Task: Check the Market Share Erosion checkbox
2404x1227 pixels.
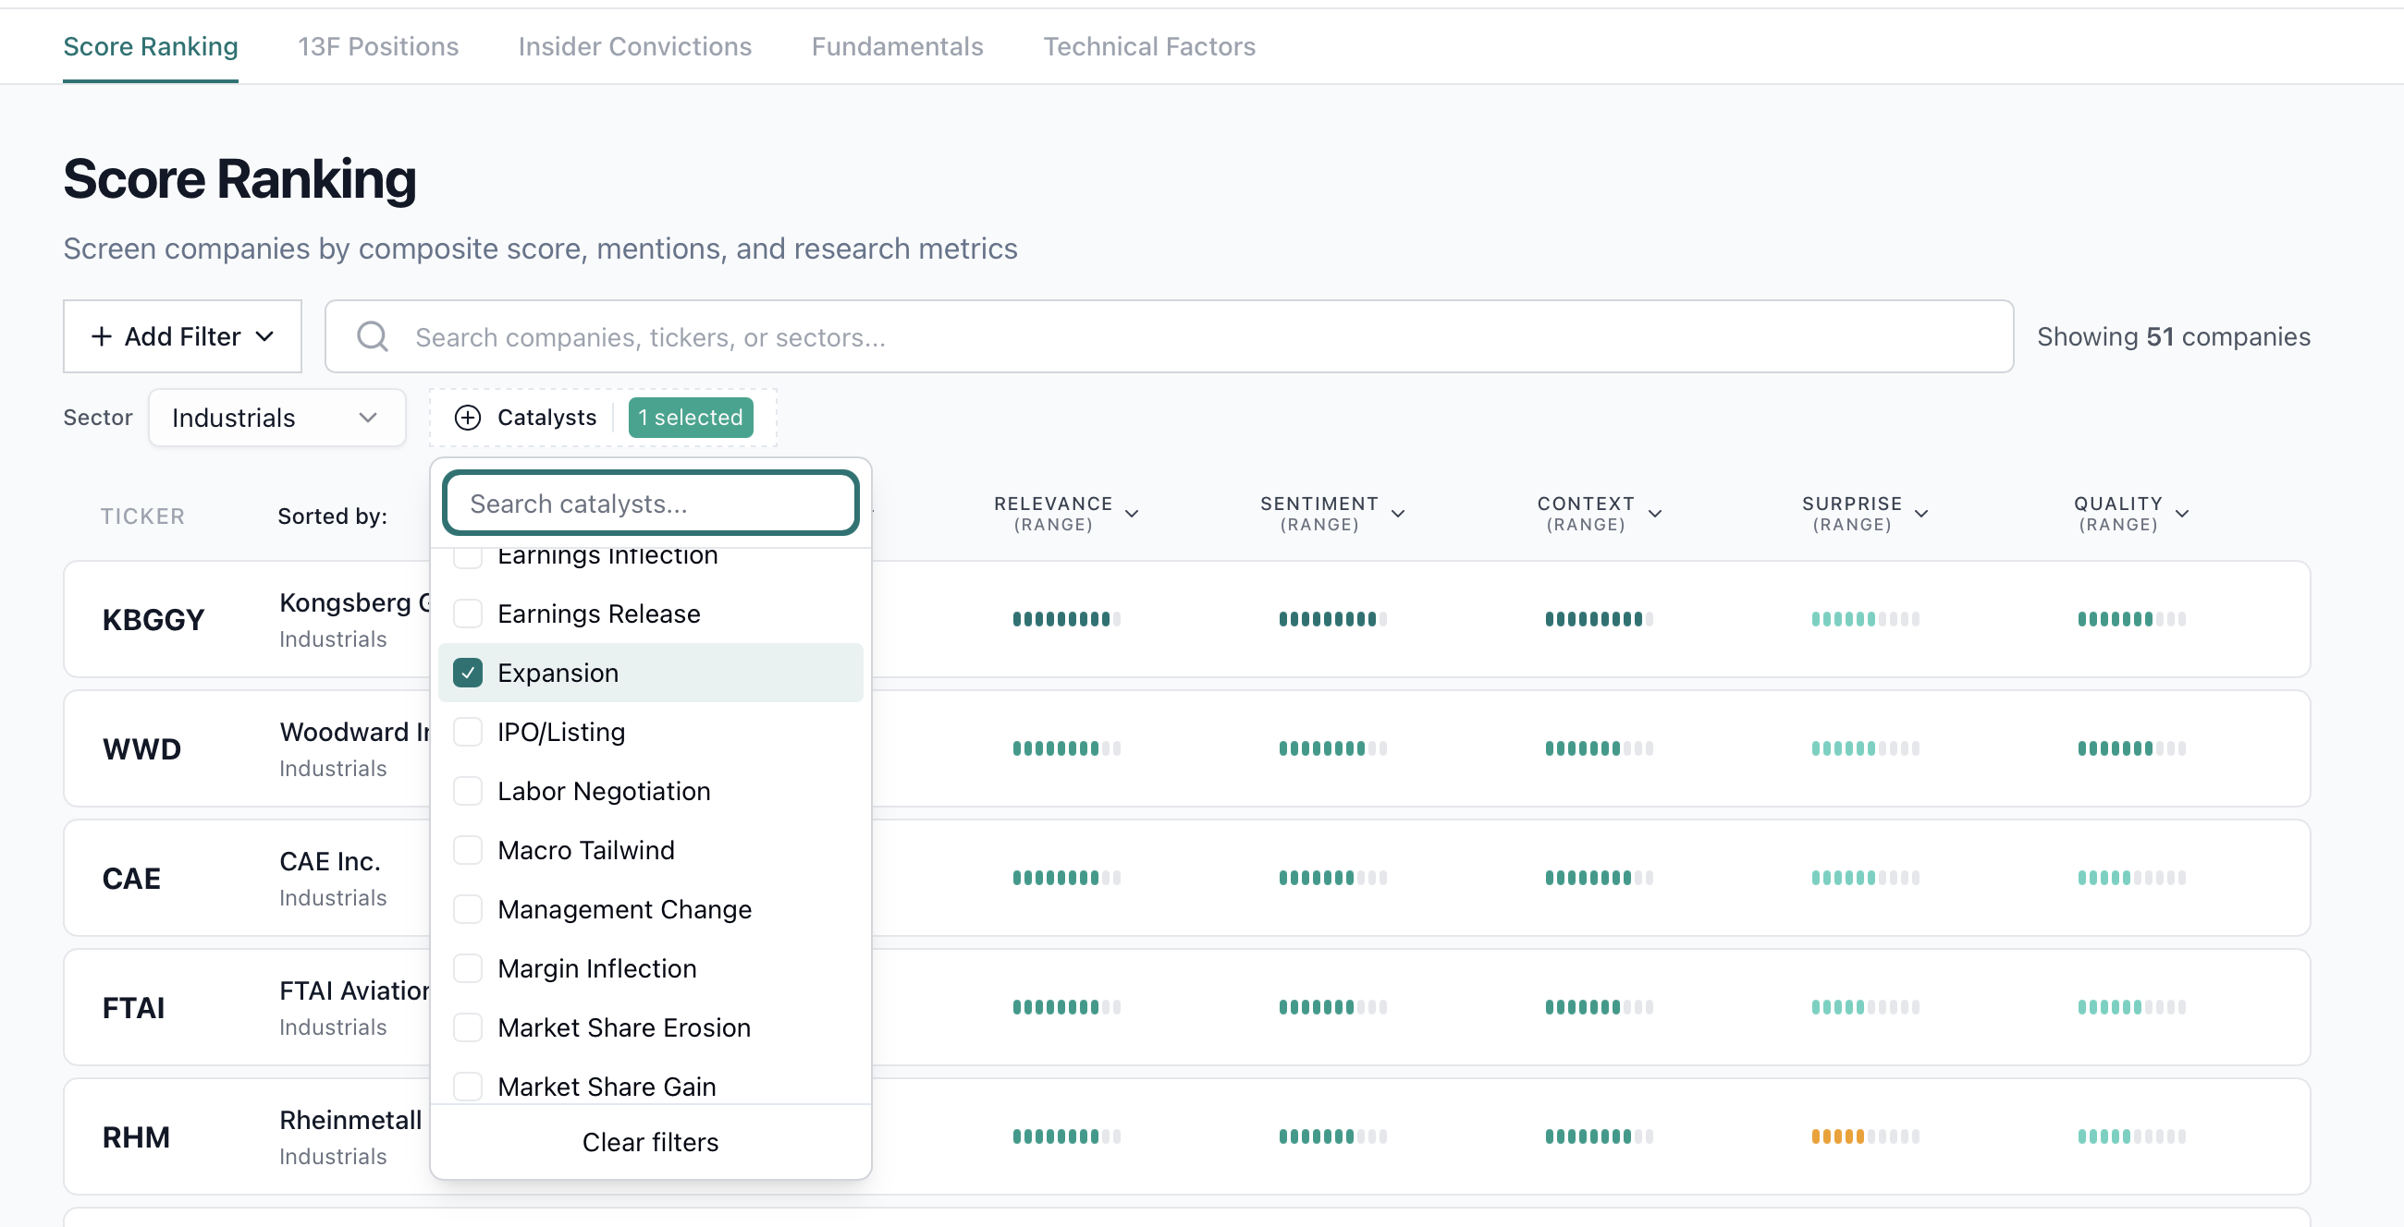Action: pos(468,1027)
